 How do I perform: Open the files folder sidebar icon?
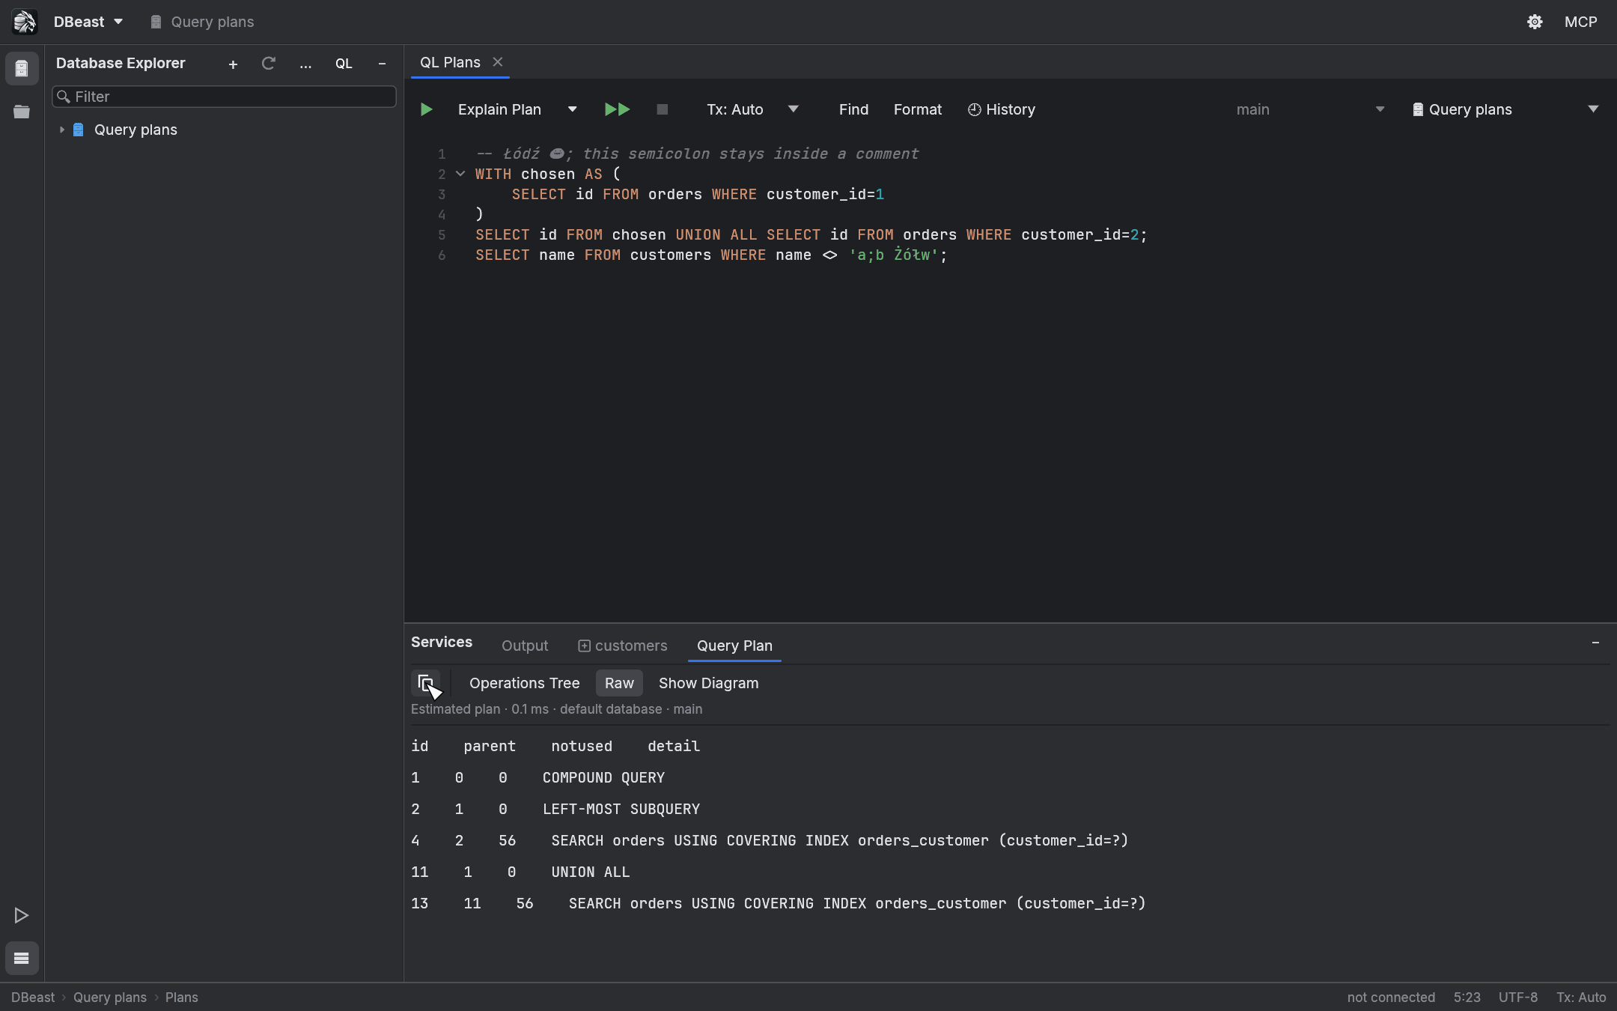[x=22, y=112]
